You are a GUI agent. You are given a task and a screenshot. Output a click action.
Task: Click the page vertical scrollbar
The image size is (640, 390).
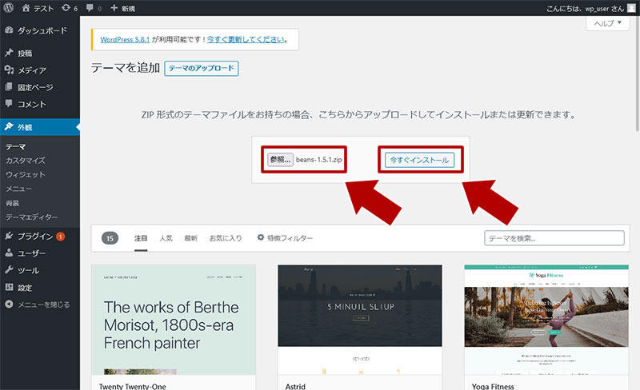[x=637, y=74]
